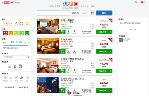This screenshot has width=149, height=96.
Task: Open map icon for 上海日航饭店
Action: 68,32
